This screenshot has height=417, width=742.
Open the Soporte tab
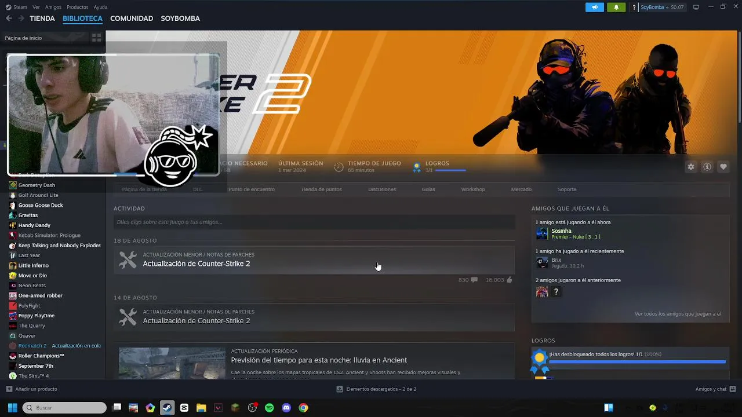point(567,189)
